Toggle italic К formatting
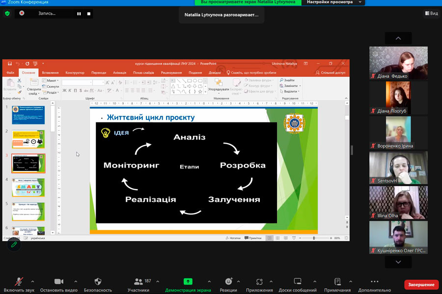 tap(70, 91)
